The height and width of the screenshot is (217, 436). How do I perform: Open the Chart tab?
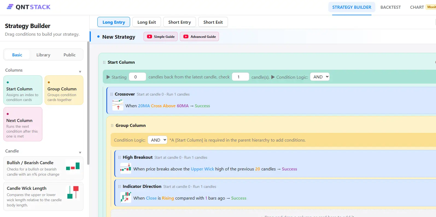pyautogui.click(x=417, y=7)
